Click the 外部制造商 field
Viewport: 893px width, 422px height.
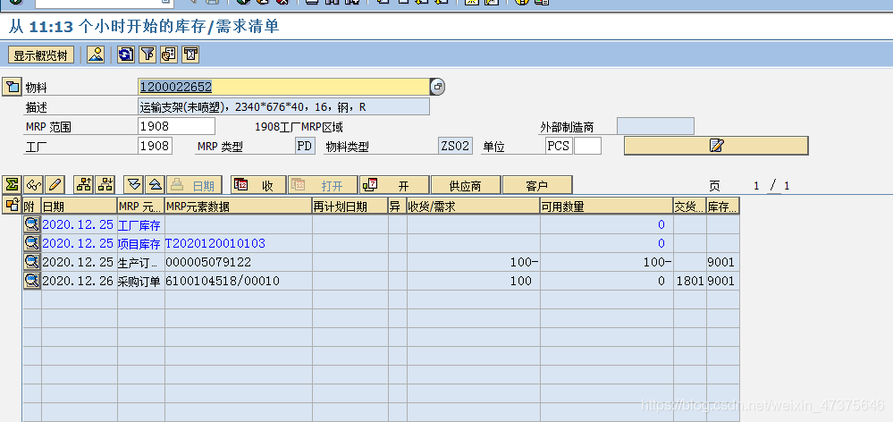click(655, 126)
